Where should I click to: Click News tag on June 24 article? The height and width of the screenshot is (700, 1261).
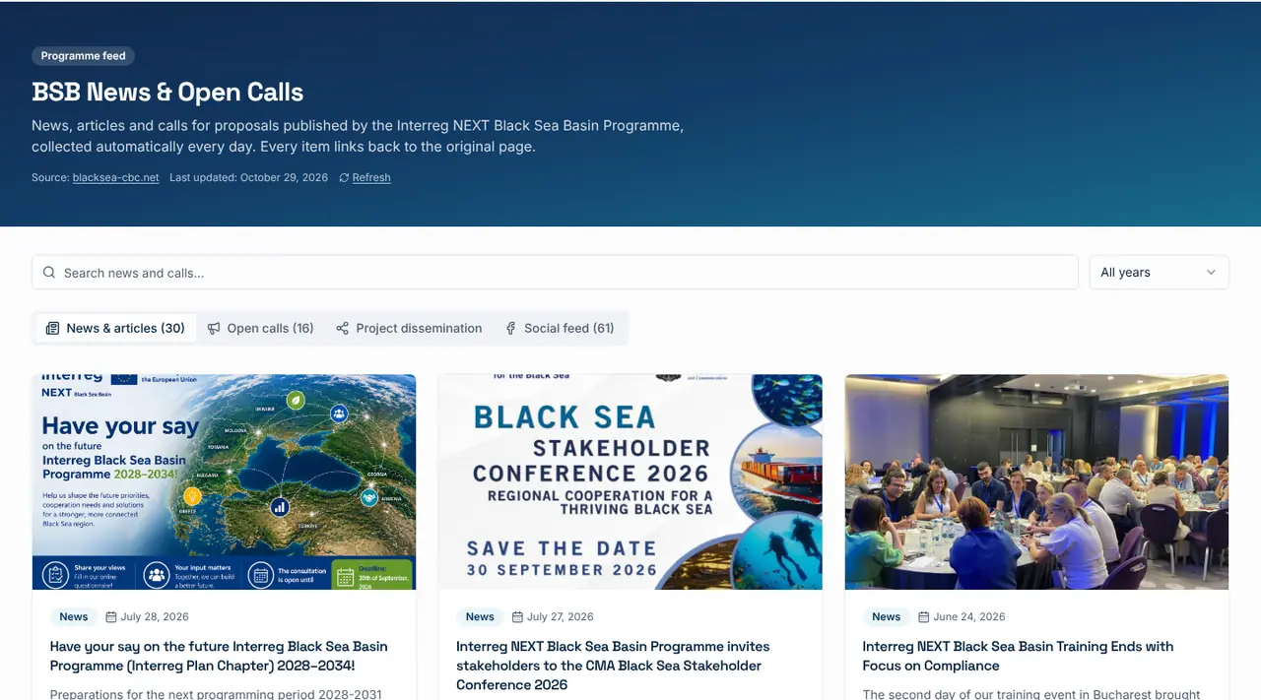click(887, 617)
